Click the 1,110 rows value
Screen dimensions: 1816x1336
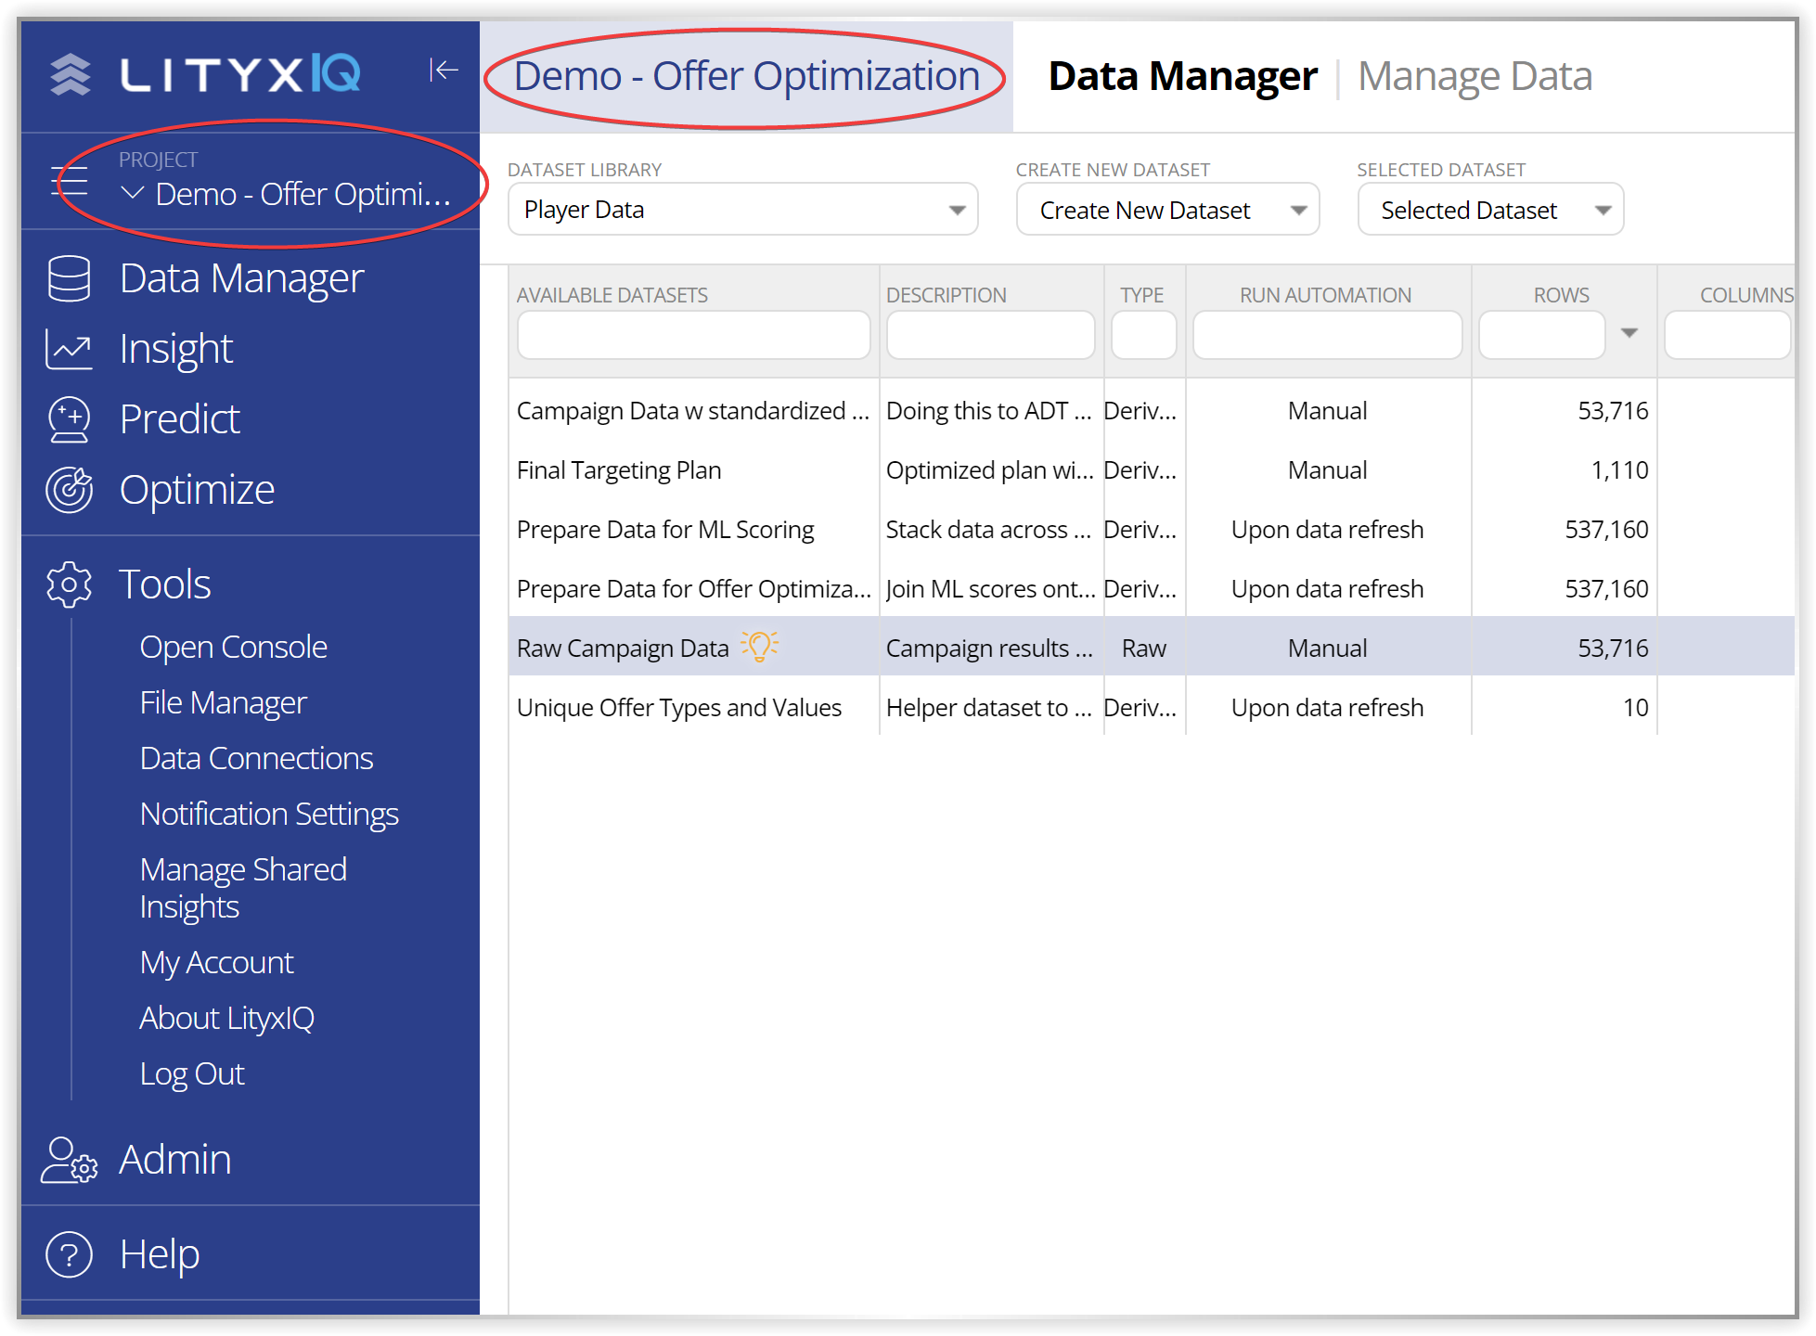[x=1619, y=470]
